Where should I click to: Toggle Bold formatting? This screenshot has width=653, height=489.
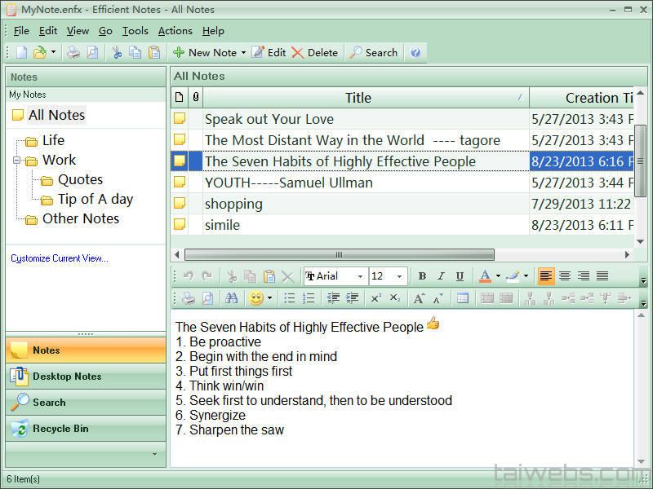point(422,276)
